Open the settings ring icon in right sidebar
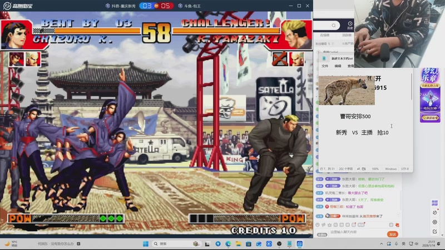445x250 pixels. (x=434, y=222)
